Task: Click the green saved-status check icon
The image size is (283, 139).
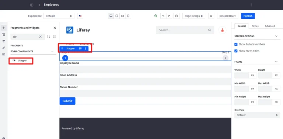Action: (x=156, y=16)
